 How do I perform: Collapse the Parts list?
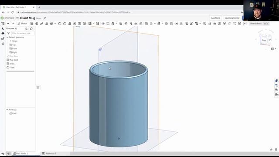pos(7,109)
